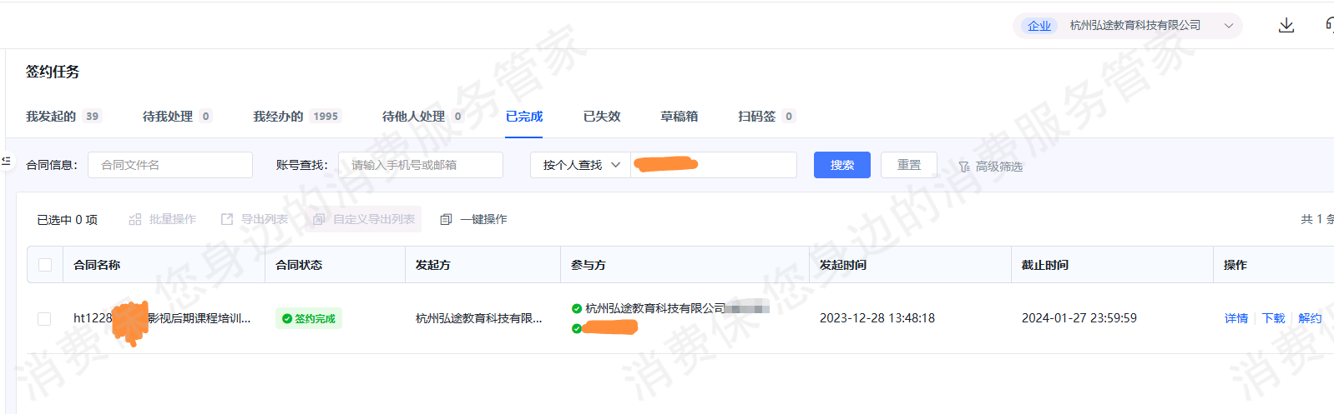
Task: Switch to the 我发起的 tab
Action: pyautogui.click(x=51, y=117)
